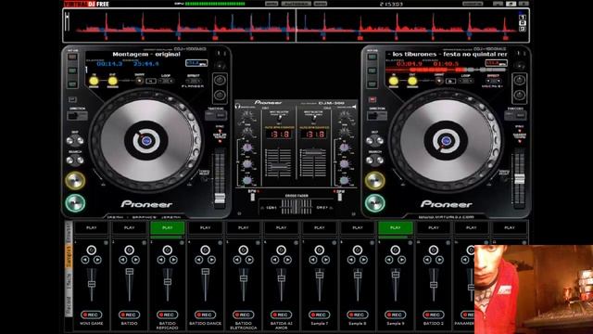Click the channel 1 volume fader on mixer
Screen dimensions: 593x334
point(279,166)
